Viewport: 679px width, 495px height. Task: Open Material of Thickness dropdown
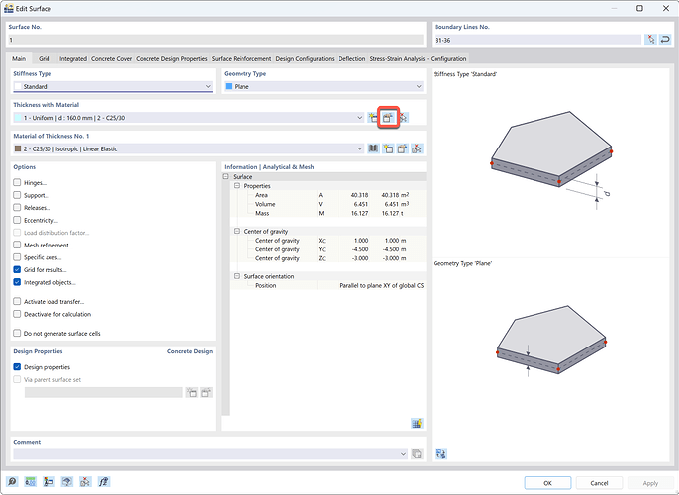[188, 148]
